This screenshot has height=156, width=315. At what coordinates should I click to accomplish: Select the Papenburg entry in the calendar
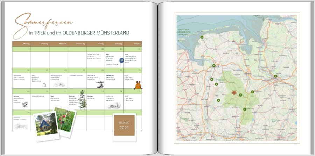point(111,77)
